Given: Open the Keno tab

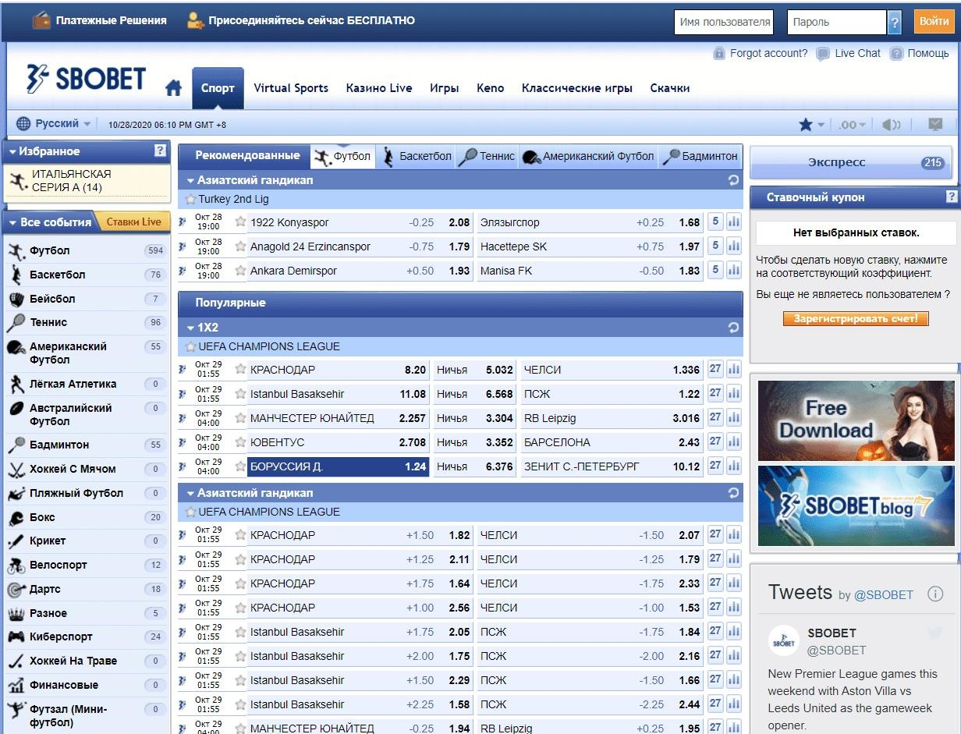Looking at the screenshot, I should 491,88.
